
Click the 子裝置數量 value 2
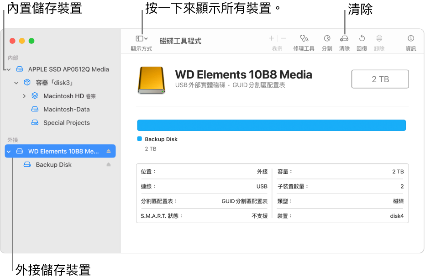[x=402, y=186]
